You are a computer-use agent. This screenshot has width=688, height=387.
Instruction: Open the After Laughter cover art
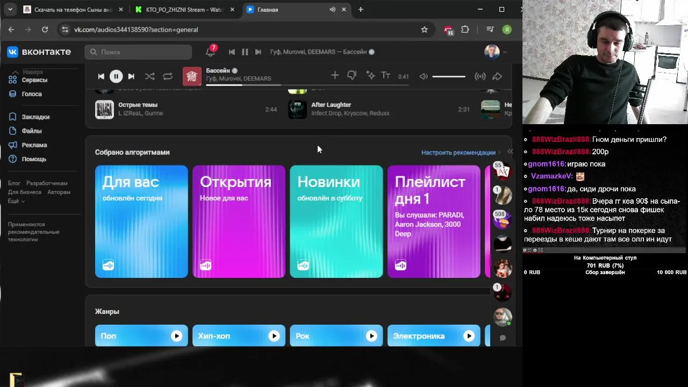[x=297, y=109]
